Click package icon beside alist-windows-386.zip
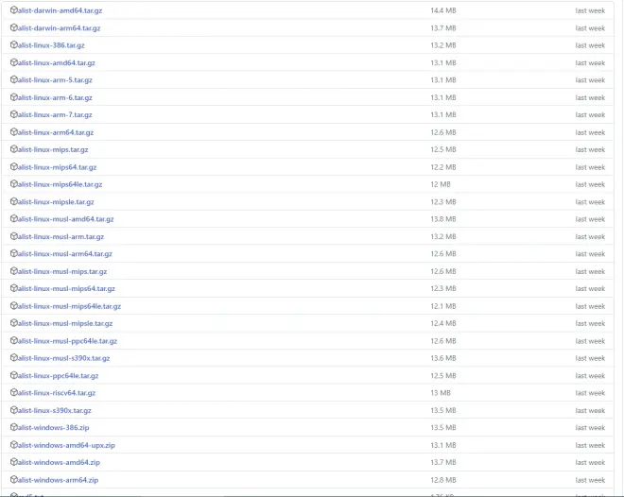 [14, 427]
